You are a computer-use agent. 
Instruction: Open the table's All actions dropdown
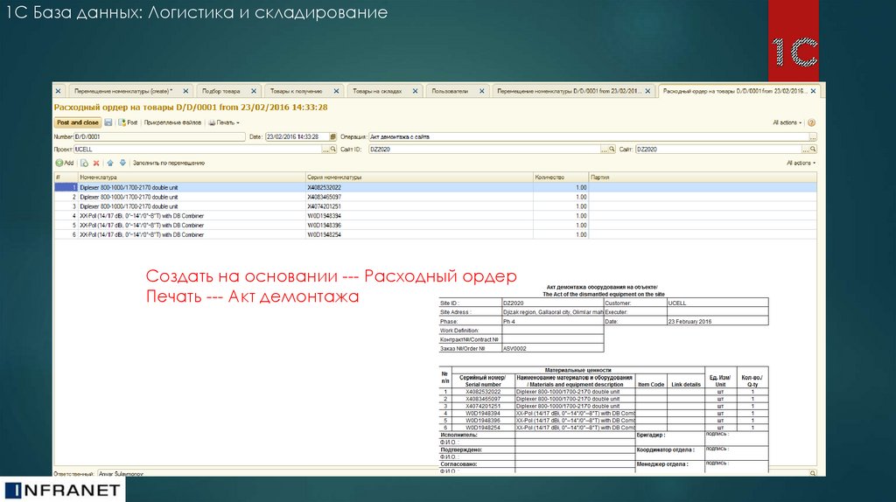801,163
